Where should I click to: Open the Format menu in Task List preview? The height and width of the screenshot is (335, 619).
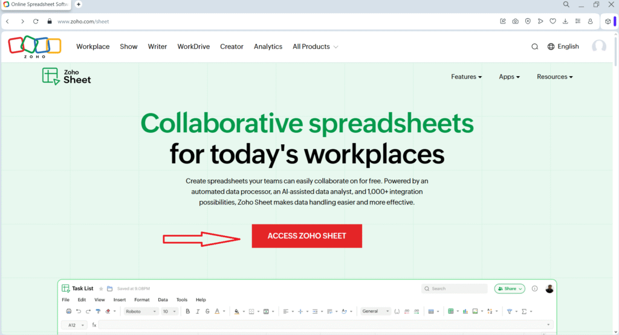tap(141, 299)
